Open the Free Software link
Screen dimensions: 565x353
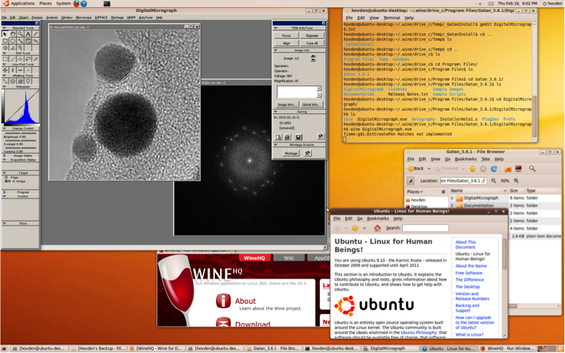point(469,273)
